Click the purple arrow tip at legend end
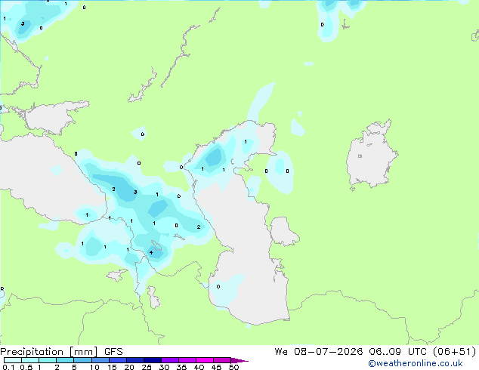 tap(239, 360)
